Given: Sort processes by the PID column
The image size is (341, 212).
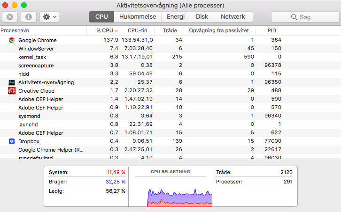Looking at the screenshot, I should coord(271,30).
